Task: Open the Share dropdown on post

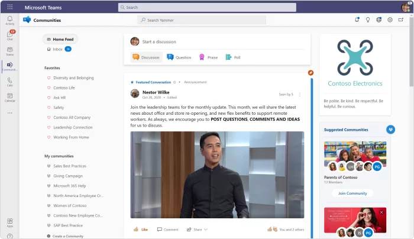Action: tap(197, 230)
